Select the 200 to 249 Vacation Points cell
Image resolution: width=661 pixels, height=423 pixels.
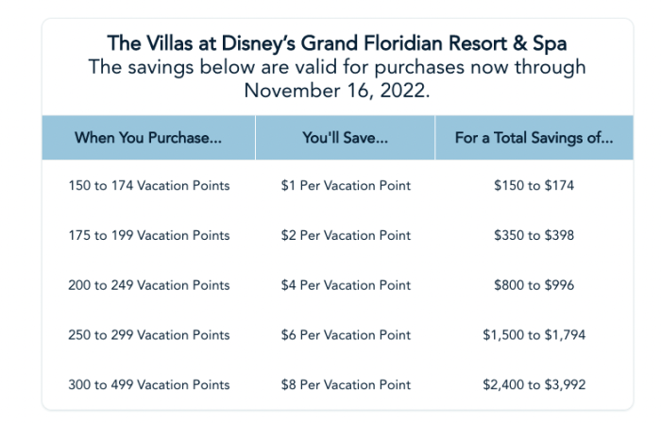tap(149, 285)
